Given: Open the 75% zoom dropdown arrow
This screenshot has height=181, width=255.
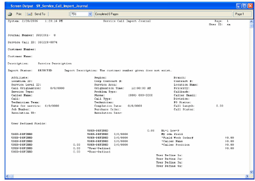Looking at the screenshot, I should point(90,14).
